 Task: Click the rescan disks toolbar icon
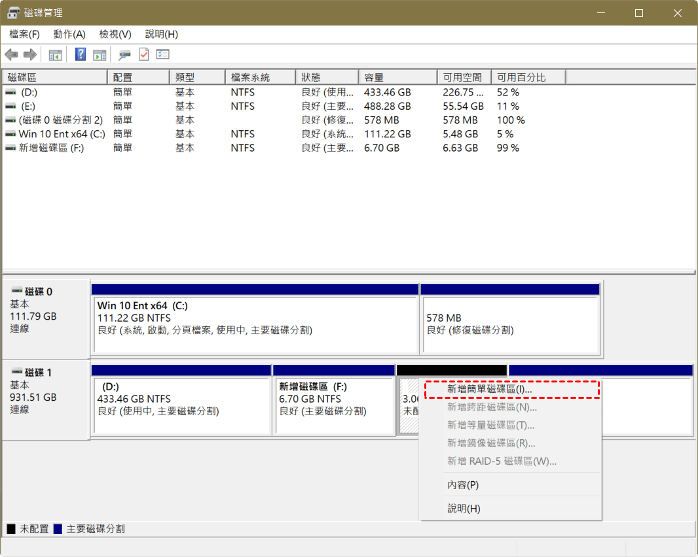pos(124,55)
